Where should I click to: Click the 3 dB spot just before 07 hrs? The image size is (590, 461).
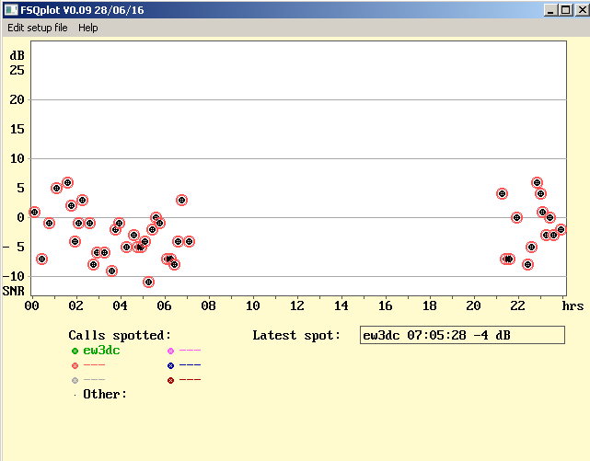(181, 200)
